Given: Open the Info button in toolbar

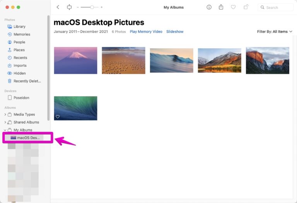Looking at the screenshot, I should (x=209, y=7).
